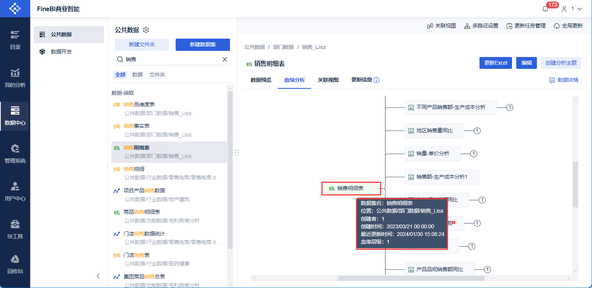Screen dimensions: 592x288
Task: Click 全局更新 in the toolbar
Action: tap(568, 26)
